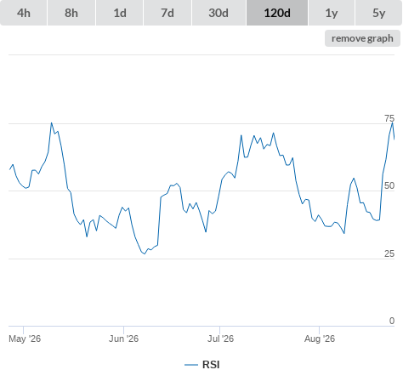Click the active 120d range tab
This screenshot has width=403, height=387.
point(277,13)
